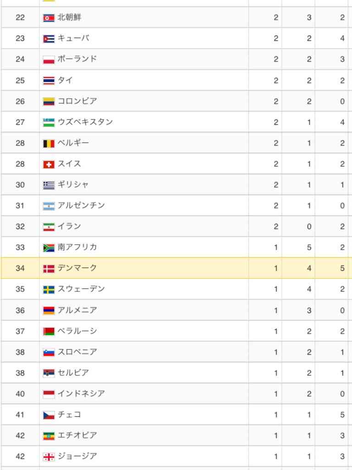Open the ウズベキスタン country link

[x=85, y=122]
